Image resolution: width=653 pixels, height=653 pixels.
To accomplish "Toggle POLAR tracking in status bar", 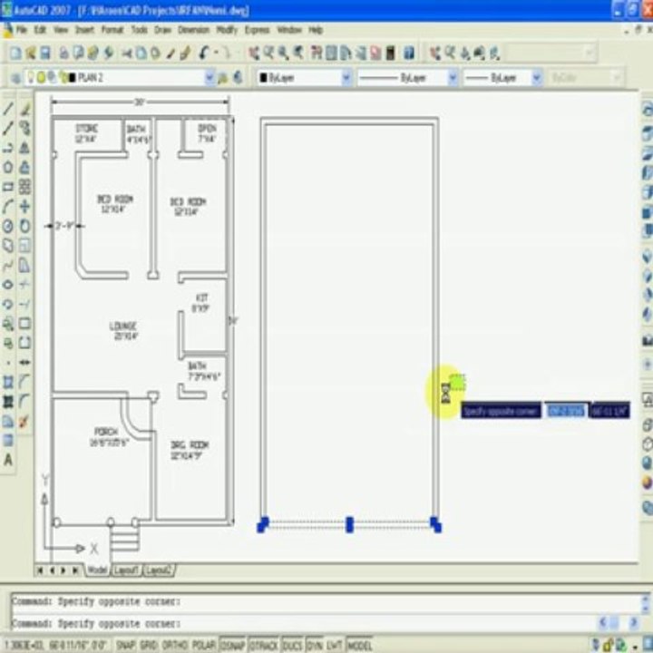I will [x=203, y=646].
